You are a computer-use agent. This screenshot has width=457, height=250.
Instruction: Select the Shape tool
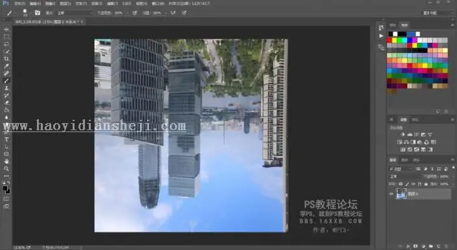(6, 154)
